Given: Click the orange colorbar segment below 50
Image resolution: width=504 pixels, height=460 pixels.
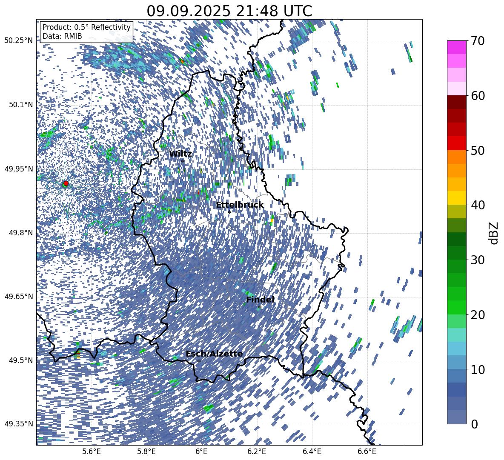Looking at the screenshot, I should [x=456, y=157].
